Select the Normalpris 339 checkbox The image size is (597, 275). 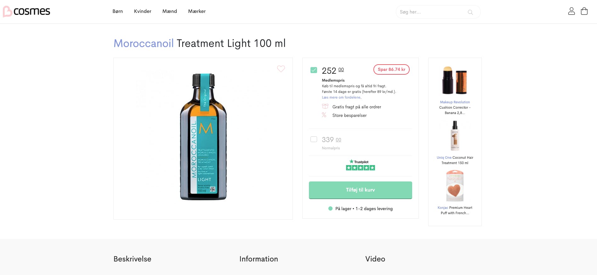(x=314, y=139)
